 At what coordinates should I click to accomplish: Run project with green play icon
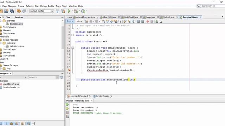pyautogui.click(x=69, y=11)
